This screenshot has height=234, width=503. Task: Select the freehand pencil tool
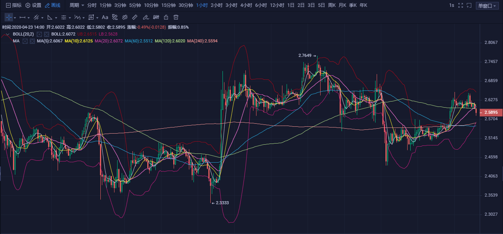[x=145, y=17]
